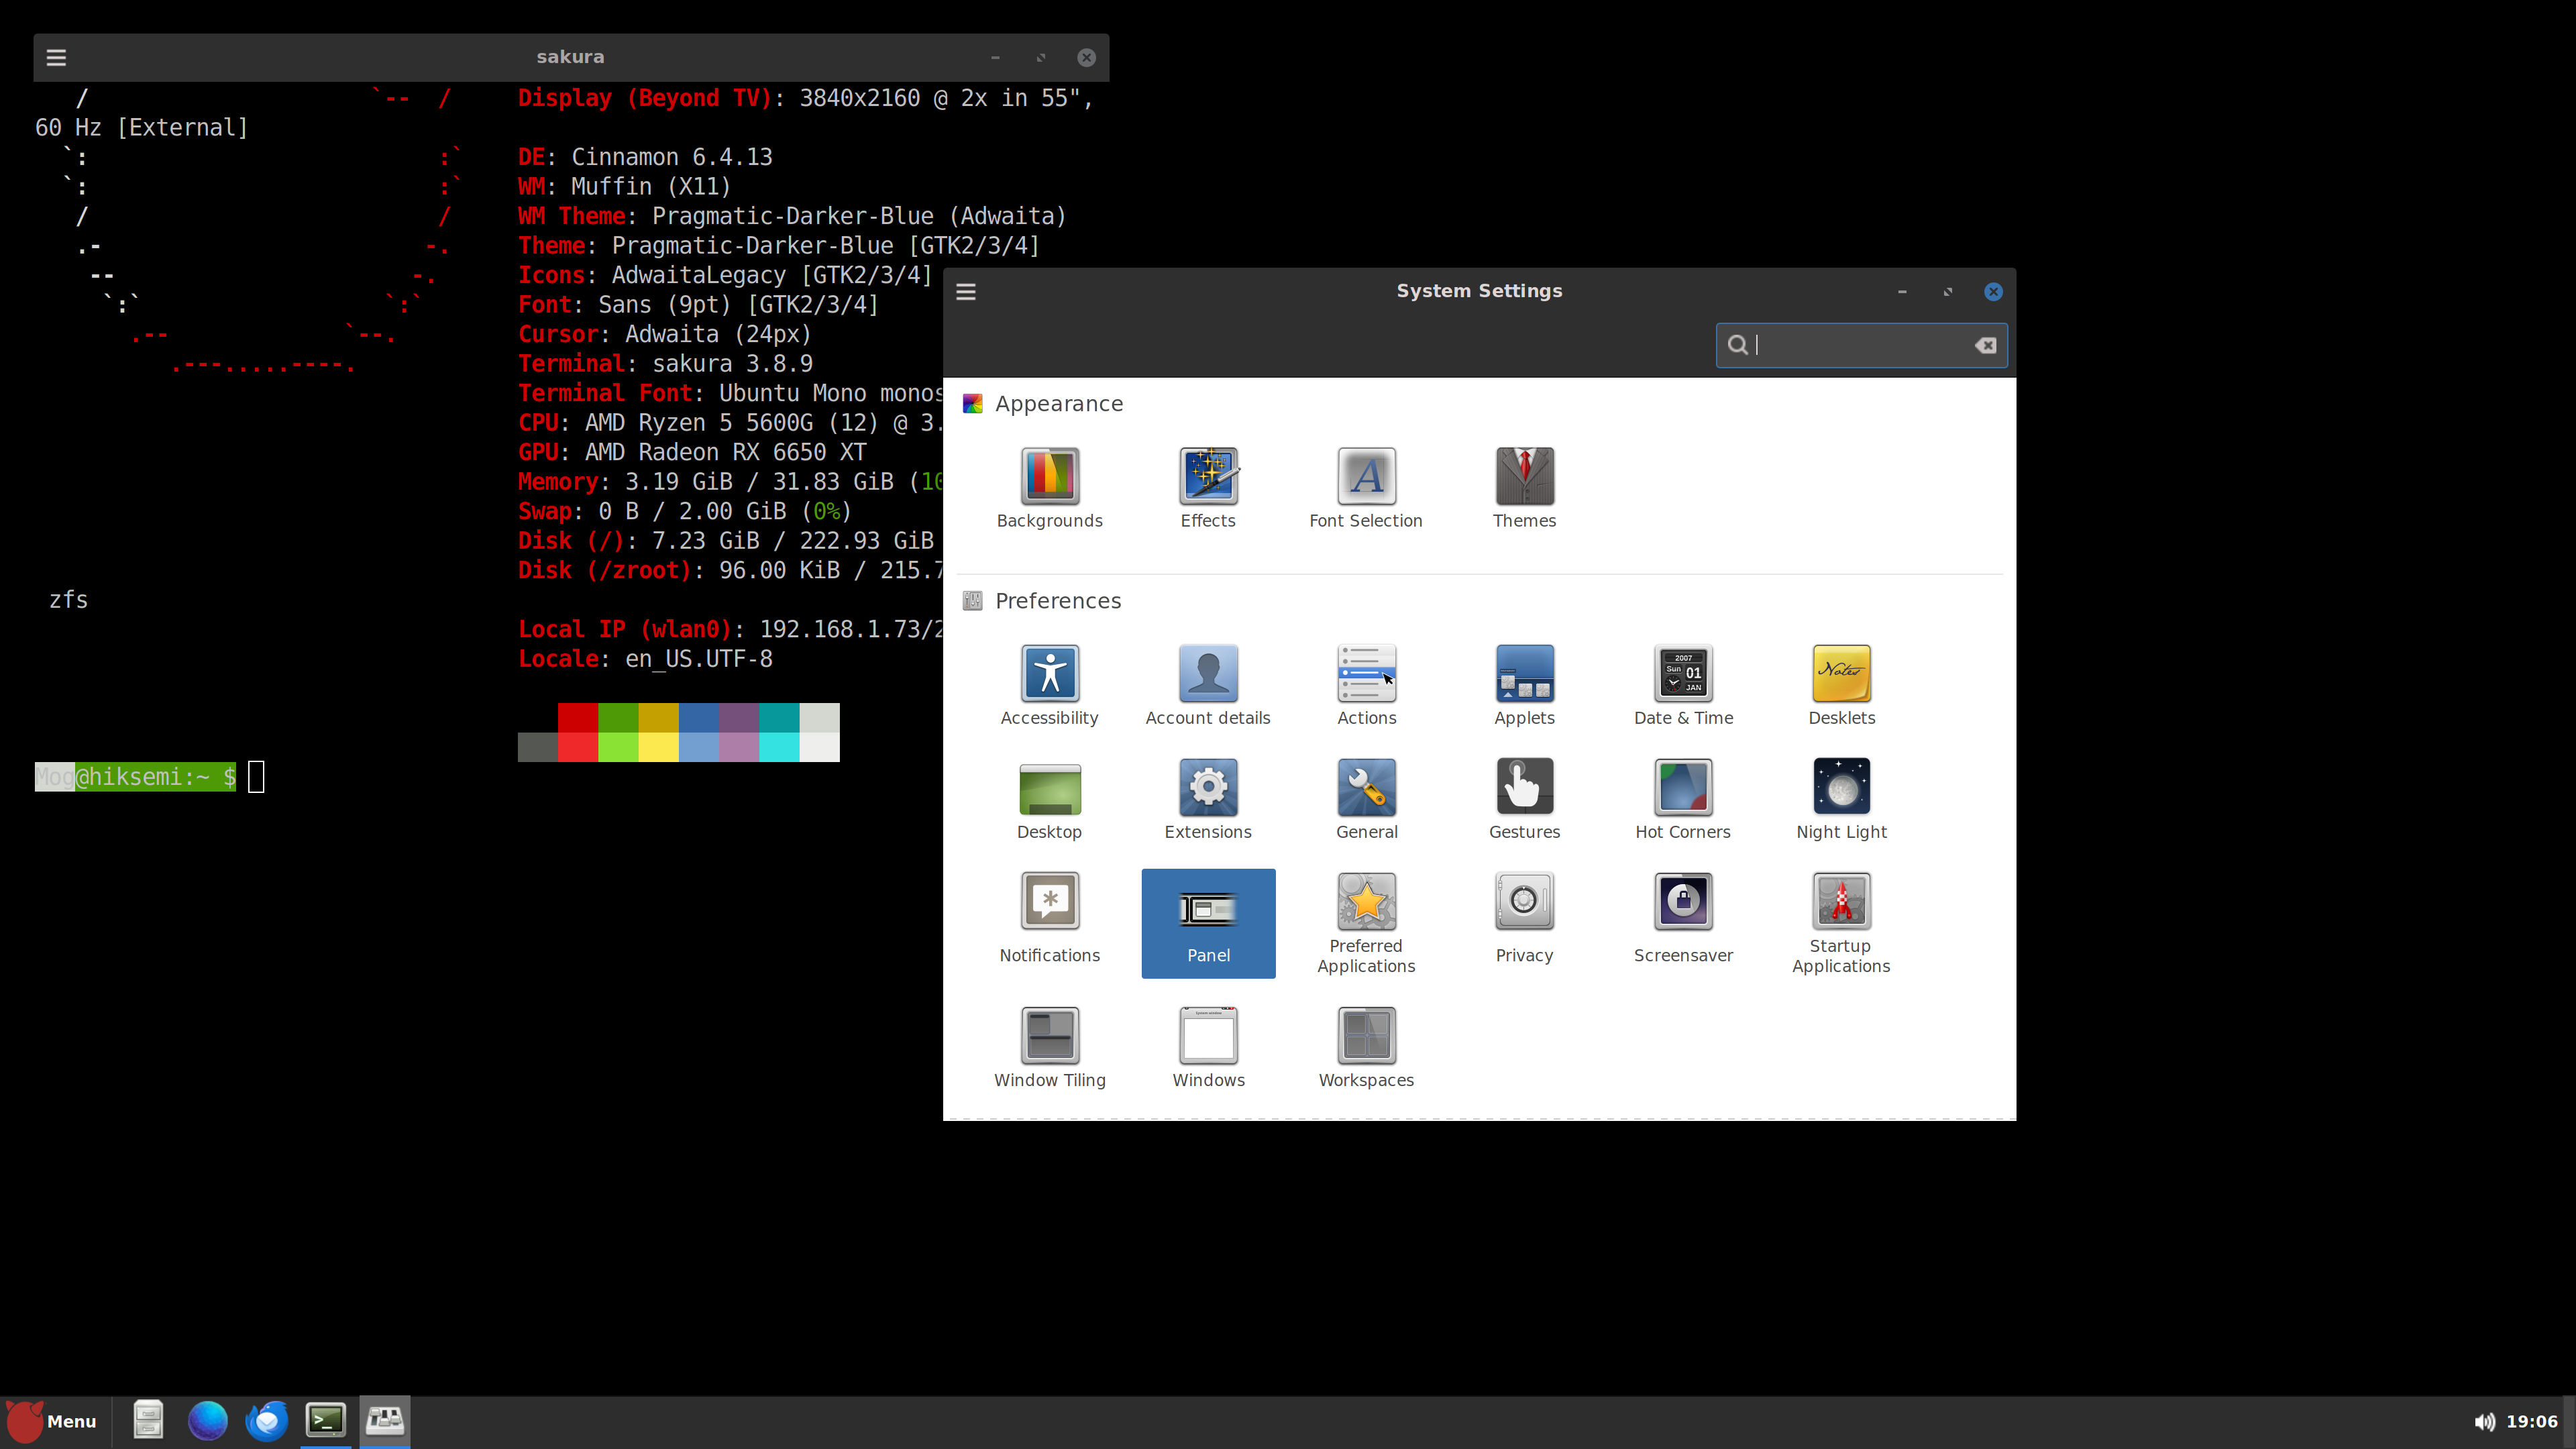Viewport: 2576px width, 1449px height.
Task: Close the sakura terminal window
Action: 1086,57
